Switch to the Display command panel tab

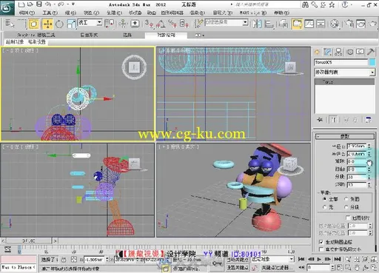(360, 52)
